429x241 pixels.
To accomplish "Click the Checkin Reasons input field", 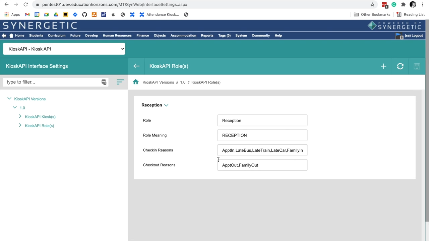I will [262, 150].
